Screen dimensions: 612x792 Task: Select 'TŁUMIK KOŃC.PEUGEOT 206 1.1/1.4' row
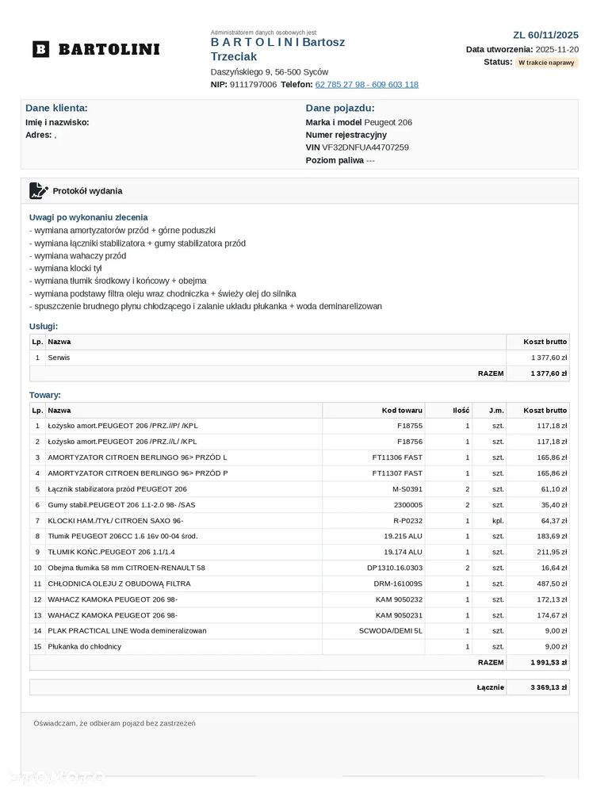[x=300, y=552]
